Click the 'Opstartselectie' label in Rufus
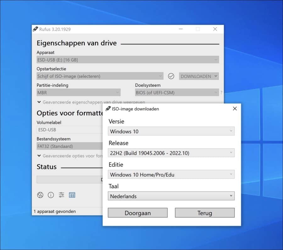283x250 pixels. (x=51, y=69)
